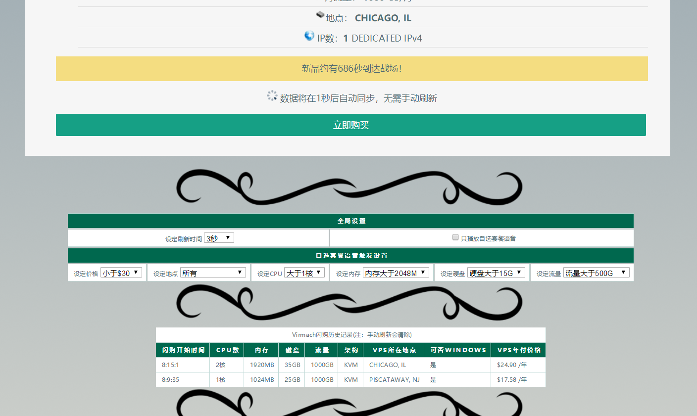
Task: Click the 流量 column header
Action: click(322, 350)
